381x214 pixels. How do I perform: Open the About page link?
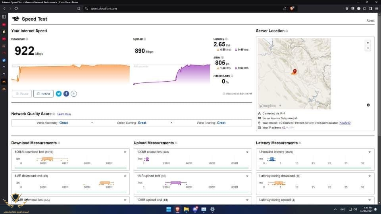pyautogui.click(x=370, y=21)
